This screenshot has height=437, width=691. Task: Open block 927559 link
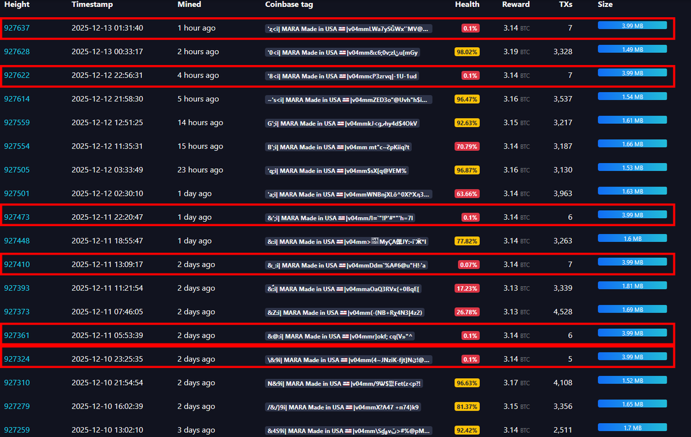point(17,123)
